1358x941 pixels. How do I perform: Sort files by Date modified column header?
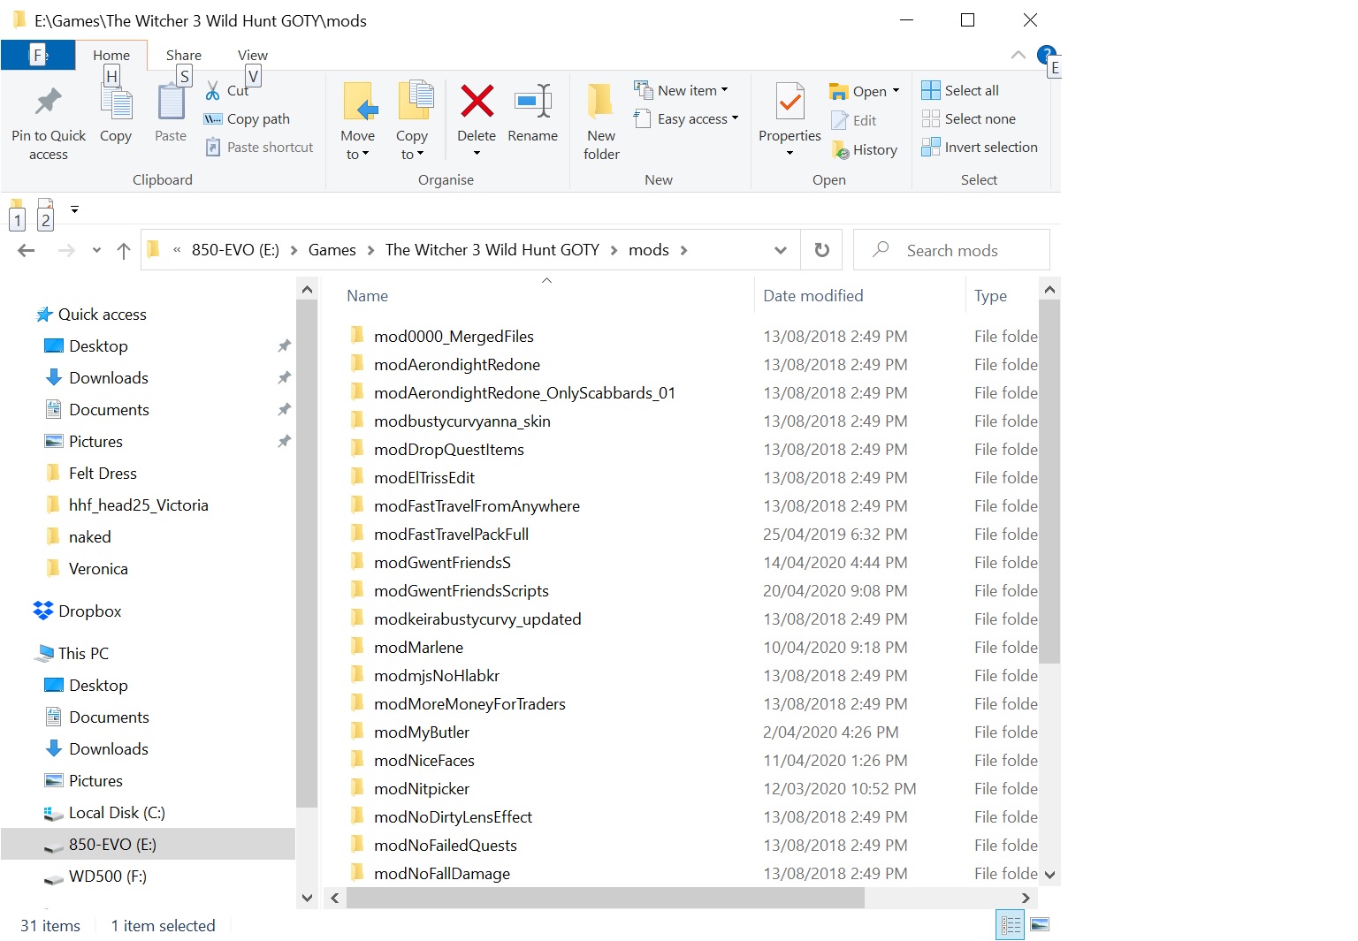813,296
